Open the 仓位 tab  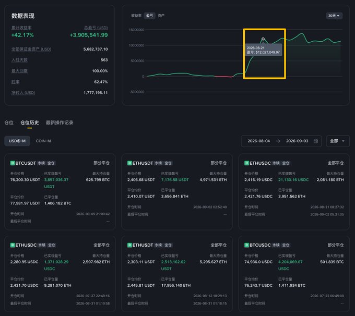[x=9, y=123]
